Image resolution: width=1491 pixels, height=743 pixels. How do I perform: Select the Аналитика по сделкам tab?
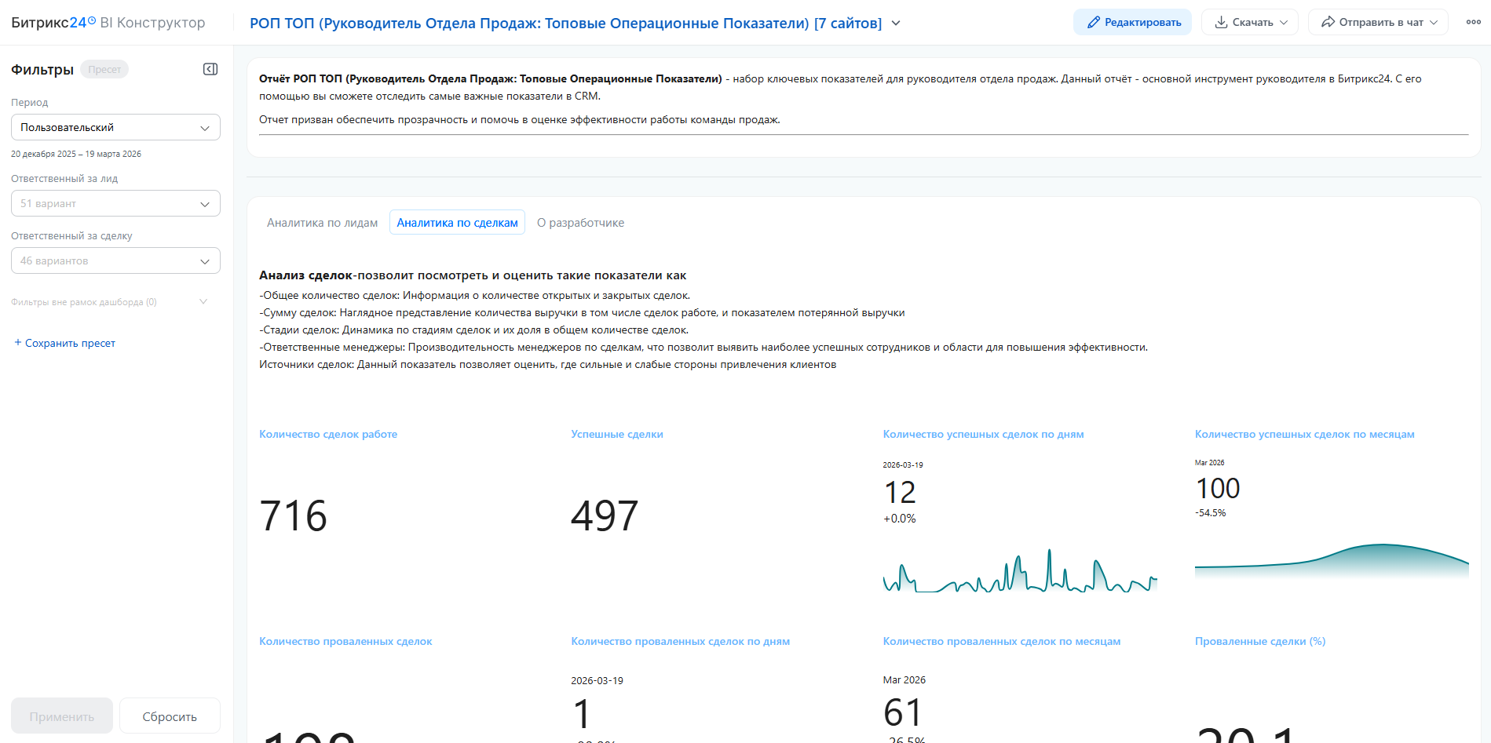coord(457,223)
